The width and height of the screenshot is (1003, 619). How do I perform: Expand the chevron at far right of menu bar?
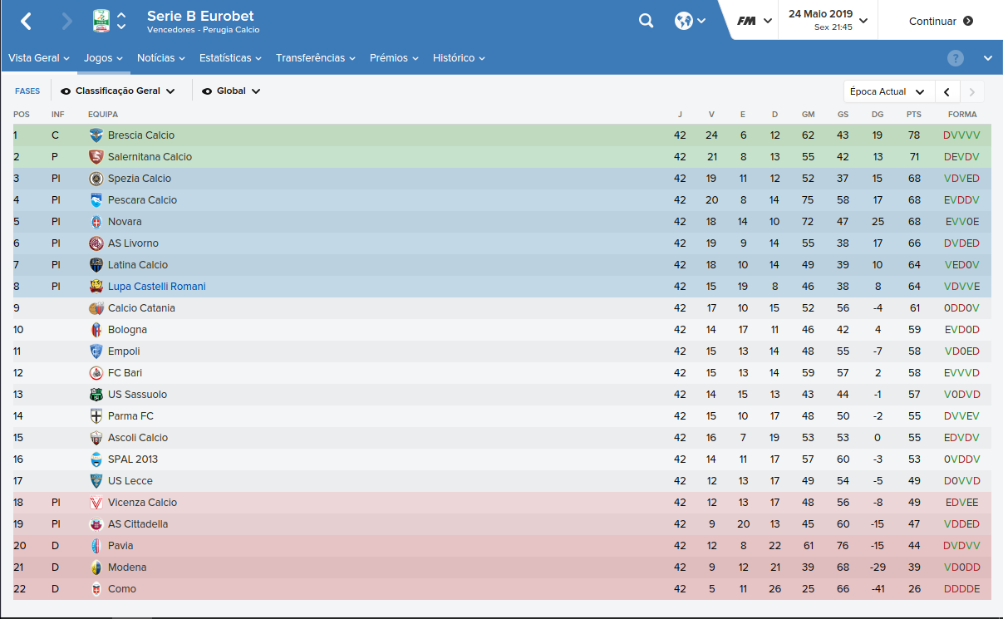(x=988, y=58)
